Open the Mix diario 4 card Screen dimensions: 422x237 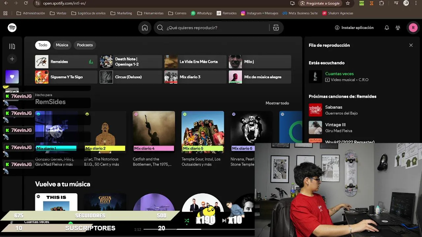[154, 139]
